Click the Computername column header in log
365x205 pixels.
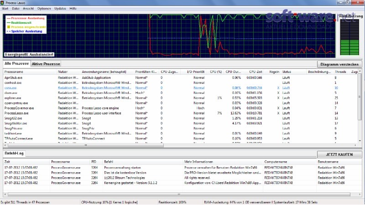pos(289,162)
